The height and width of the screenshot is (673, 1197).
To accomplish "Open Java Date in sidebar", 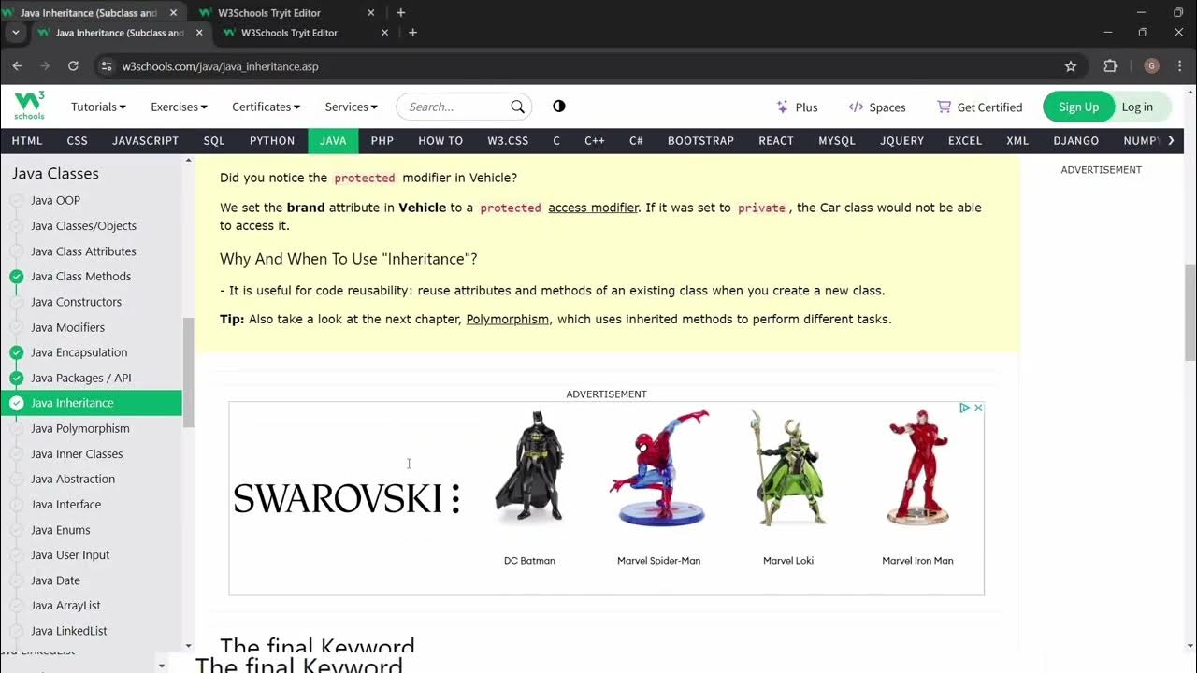I will click(55, 580).
